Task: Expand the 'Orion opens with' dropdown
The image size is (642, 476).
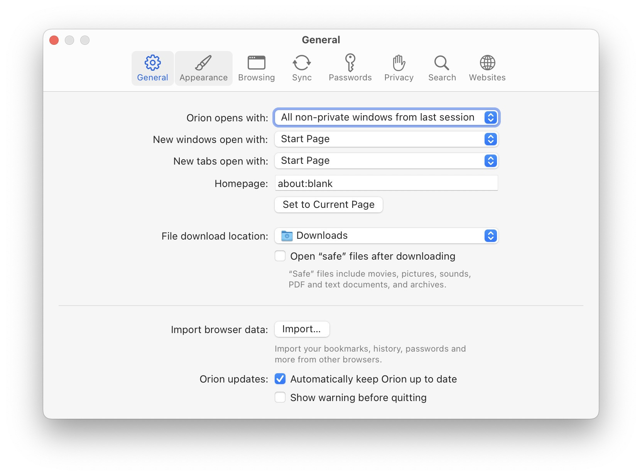Action: click(387, 117)
